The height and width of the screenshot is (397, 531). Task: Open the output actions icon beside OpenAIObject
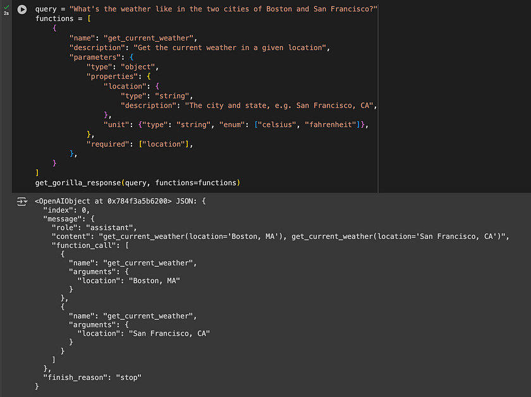click(x=22, y=202)
